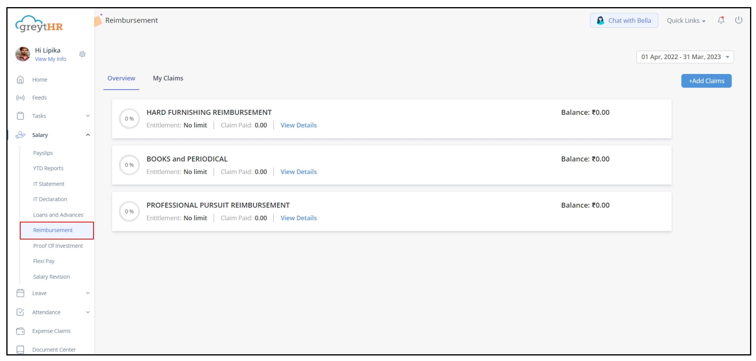Image resolution: width=756 pixels, height=361 pixels.
Task: Open the Quick Links dropdown
Action: point(686,21)
